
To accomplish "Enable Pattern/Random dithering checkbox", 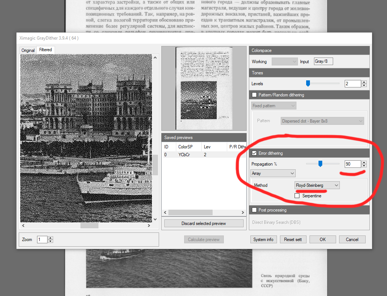I will pos(255,95).
